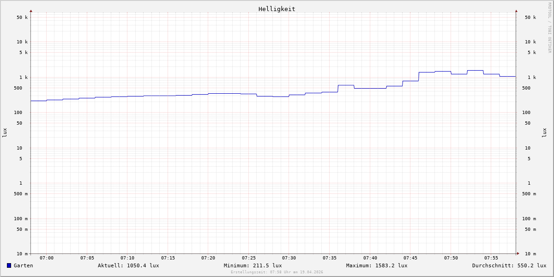Screen dimensions: 554x277
Task: Click the red arrow ending the x-axis
Action: (518, 253)
